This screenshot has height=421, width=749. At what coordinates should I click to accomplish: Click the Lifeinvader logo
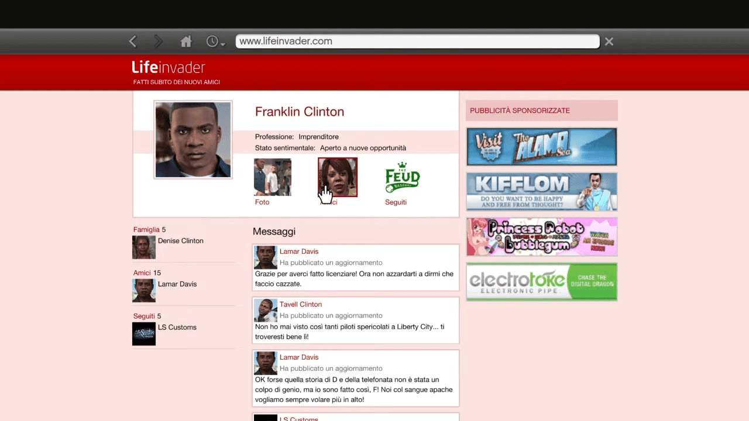(x=169, y=67)
